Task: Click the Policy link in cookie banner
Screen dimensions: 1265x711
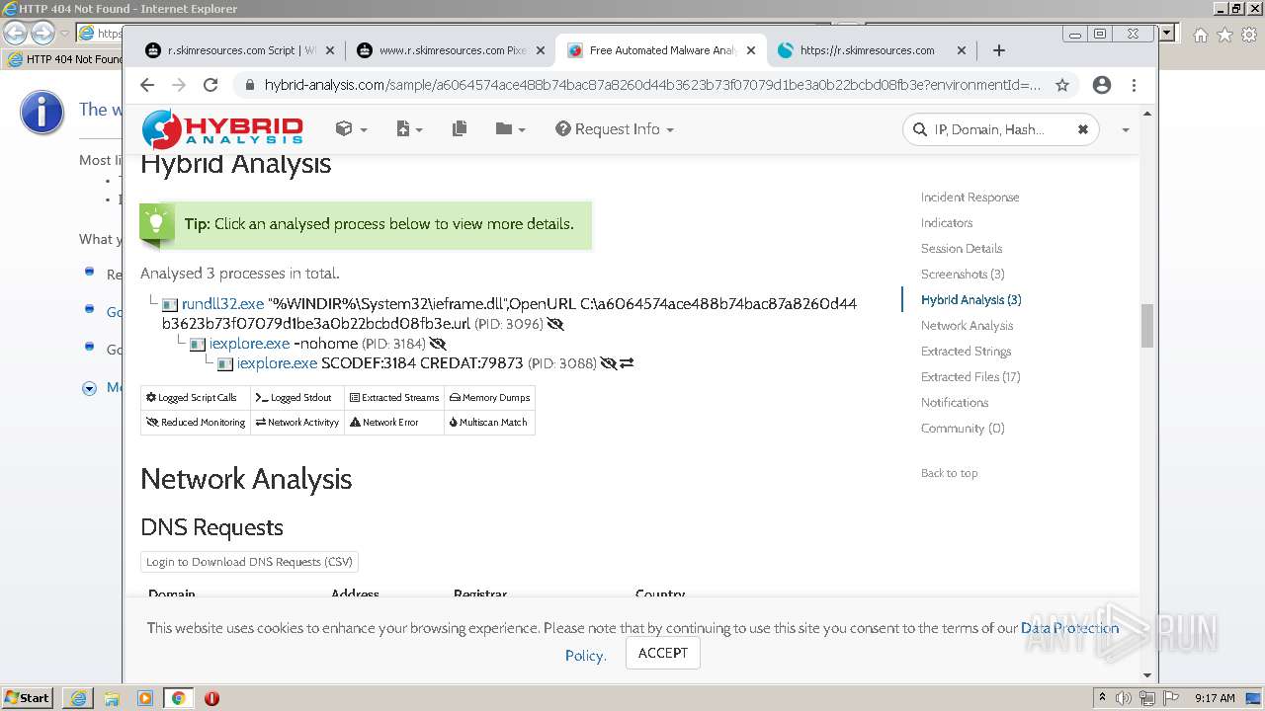Action: pyautogui.click(x=585, y=656)
